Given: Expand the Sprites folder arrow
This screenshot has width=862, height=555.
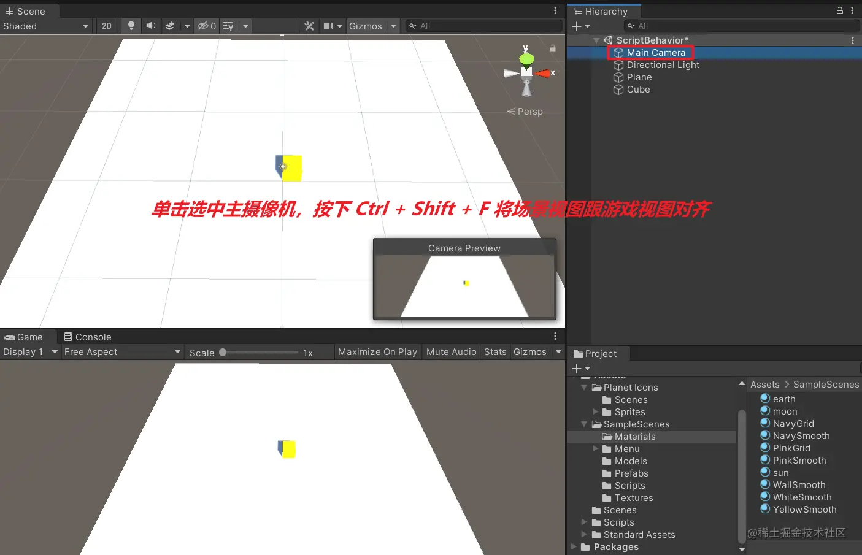Looking at the screenshot, I should click(595, 412).
